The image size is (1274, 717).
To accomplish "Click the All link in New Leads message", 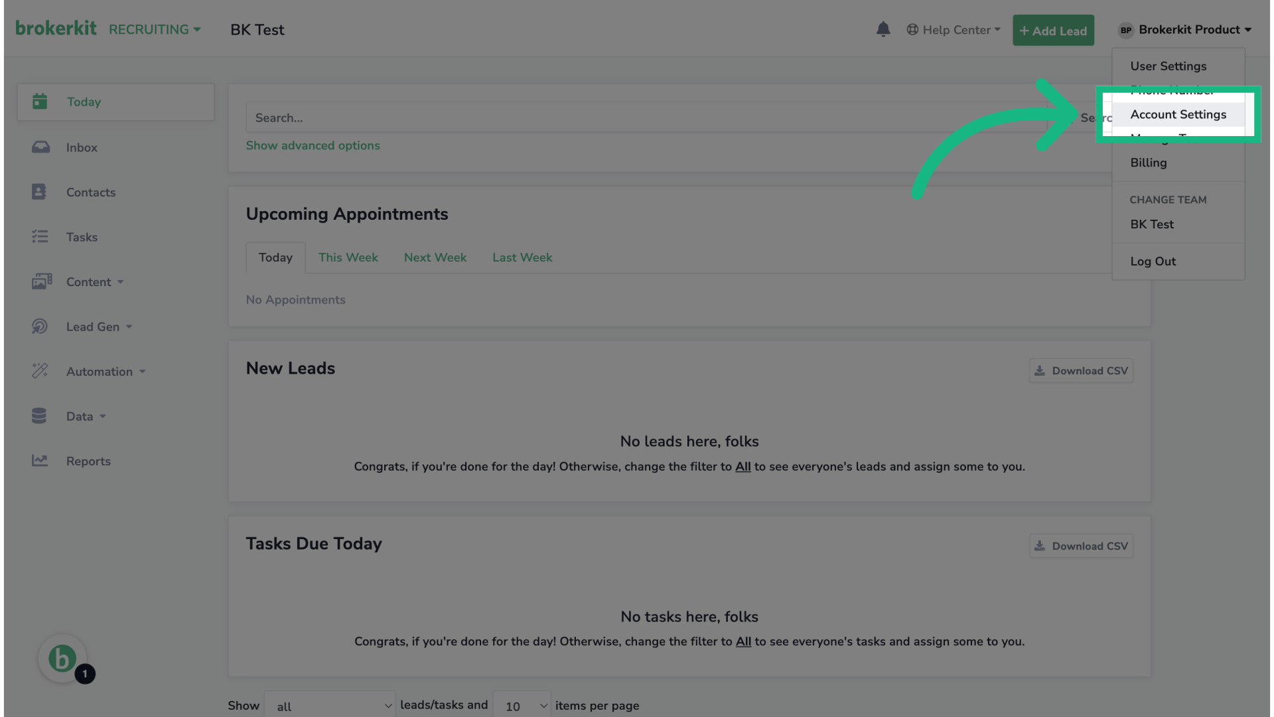I will 743,467.
